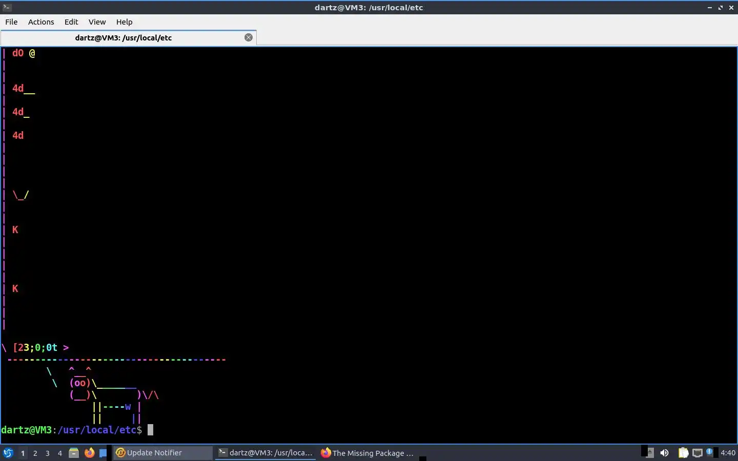Image resolution: width=738 pixels, height=461 pixels.
Task: Click the terminal command prompt cursor
Action: click(150, 430)
